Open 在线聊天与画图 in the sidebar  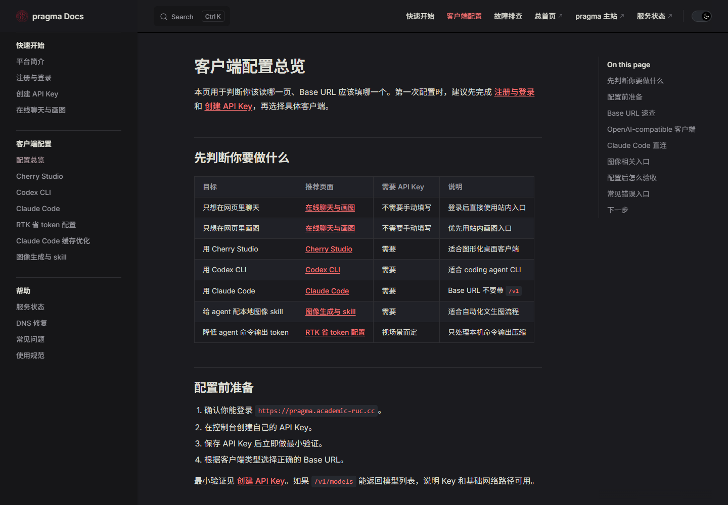pyautogui.click(x=41, y=110)
